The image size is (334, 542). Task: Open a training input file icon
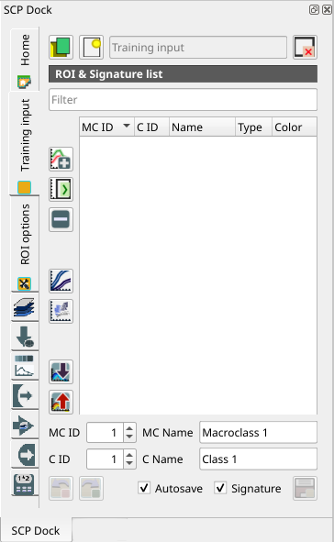click(x=61, y=47)
